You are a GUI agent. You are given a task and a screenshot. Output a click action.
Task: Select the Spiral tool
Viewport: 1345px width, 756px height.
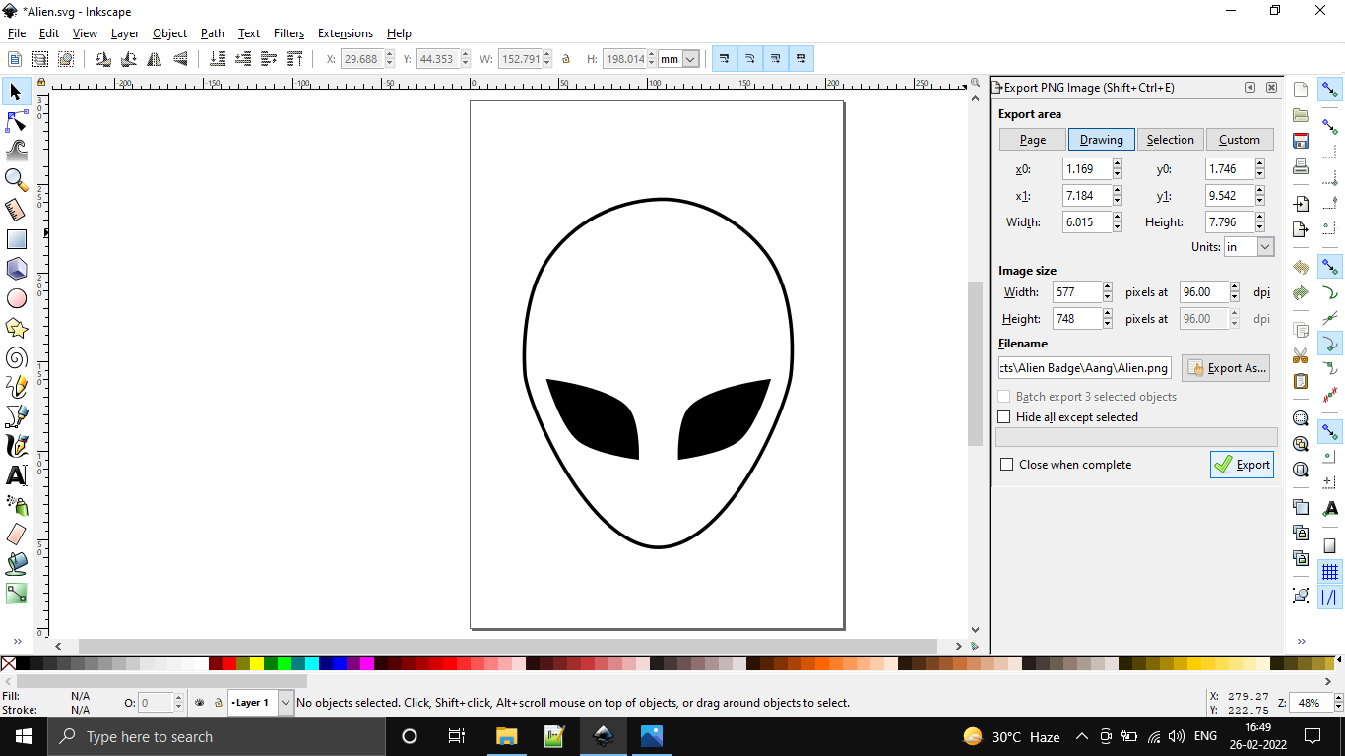point(16,357)
